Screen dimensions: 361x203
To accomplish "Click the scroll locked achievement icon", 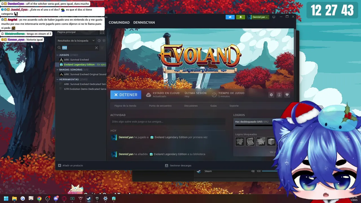I will (x=250, y=142).
